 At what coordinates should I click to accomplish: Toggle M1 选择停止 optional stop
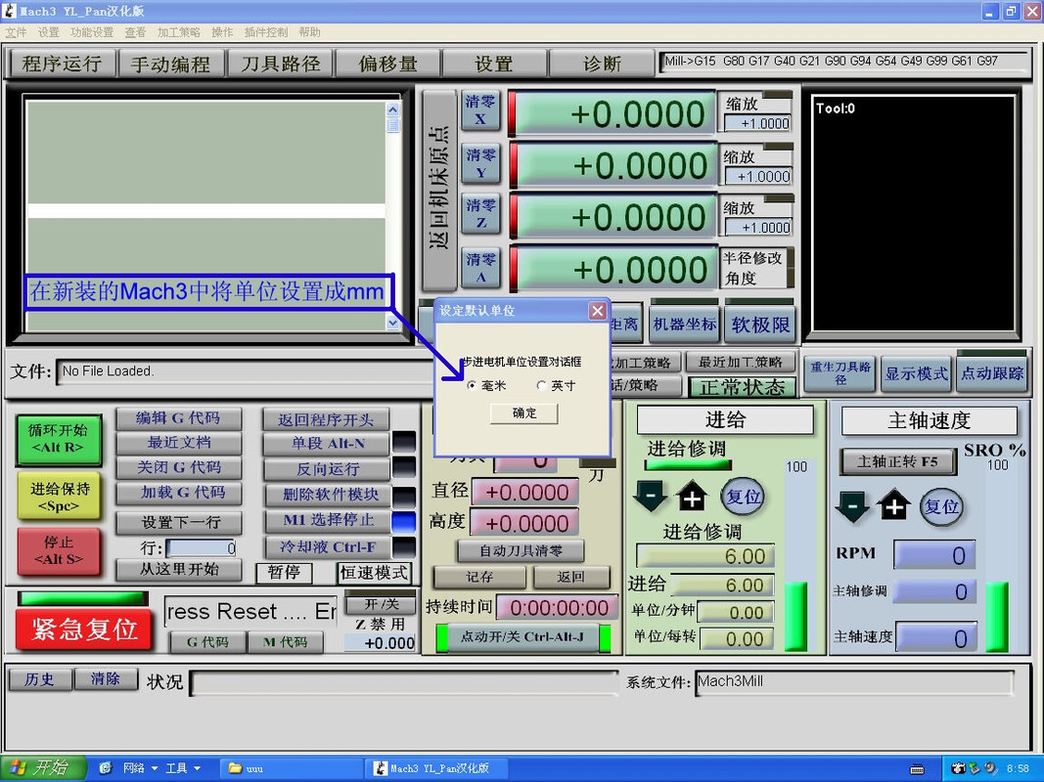click(x=326, y=520)
